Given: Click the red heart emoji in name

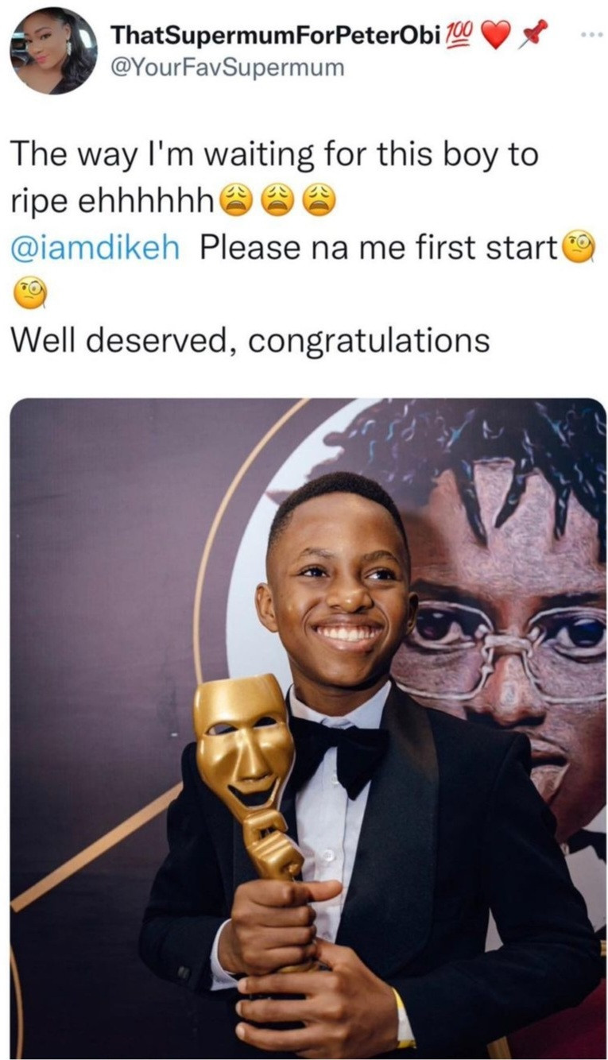Looking at the screenshot, I should pyautogui.click(x=495, y=37).
